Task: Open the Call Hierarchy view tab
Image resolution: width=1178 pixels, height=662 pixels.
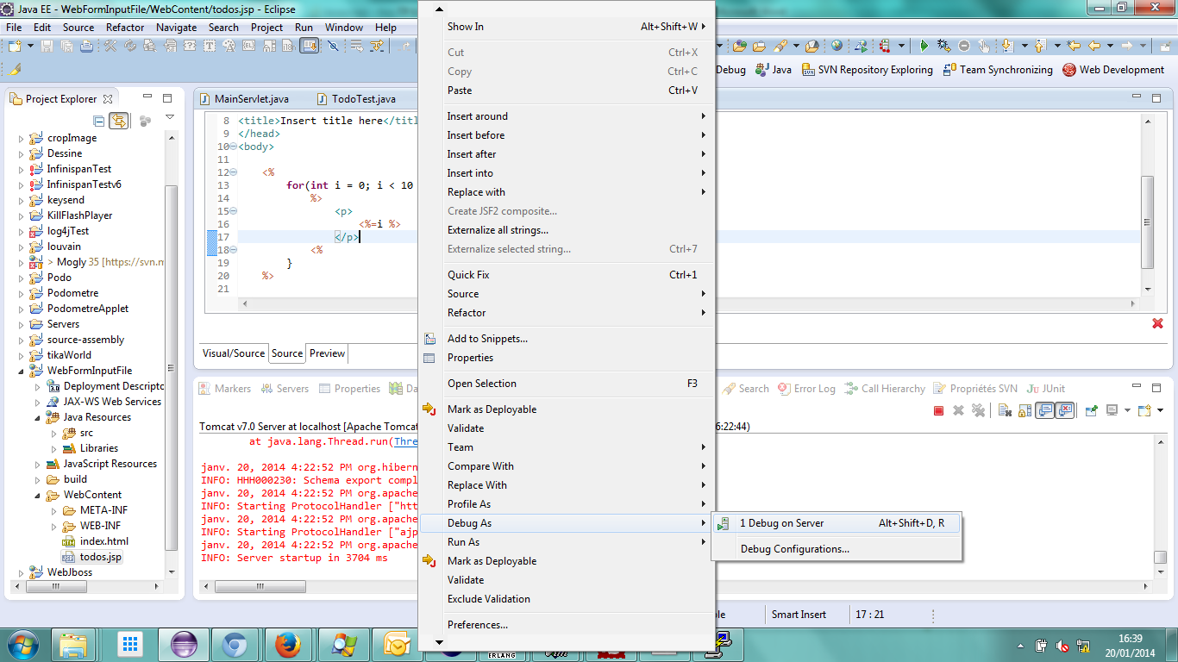Action: tap(885, 389)
